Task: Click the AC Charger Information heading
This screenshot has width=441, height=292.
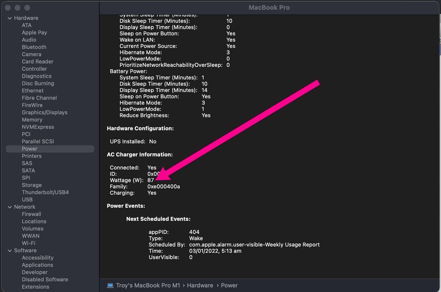Action: [x=140, y=155]
